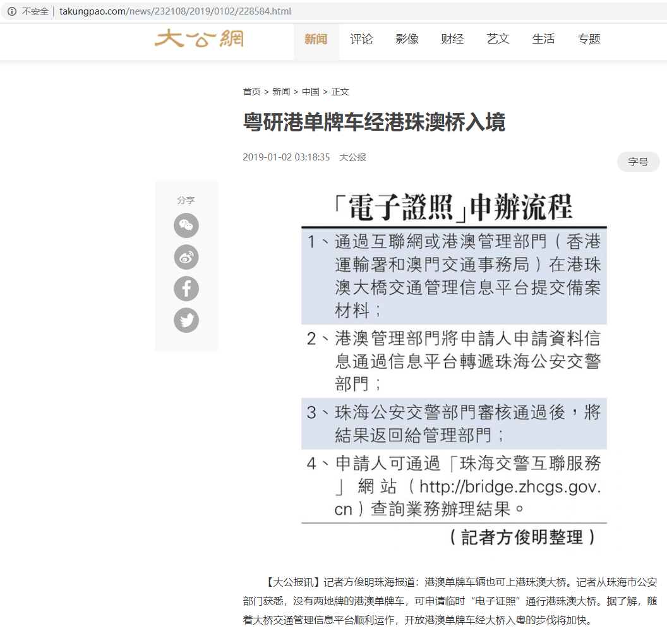Share article on Facebook icon

(x=186, y=289)
